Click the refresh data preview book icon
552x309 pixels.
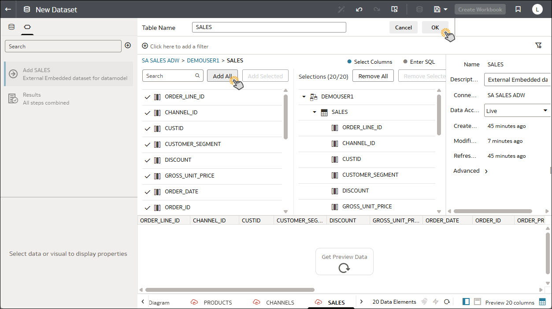click(395, 9)
